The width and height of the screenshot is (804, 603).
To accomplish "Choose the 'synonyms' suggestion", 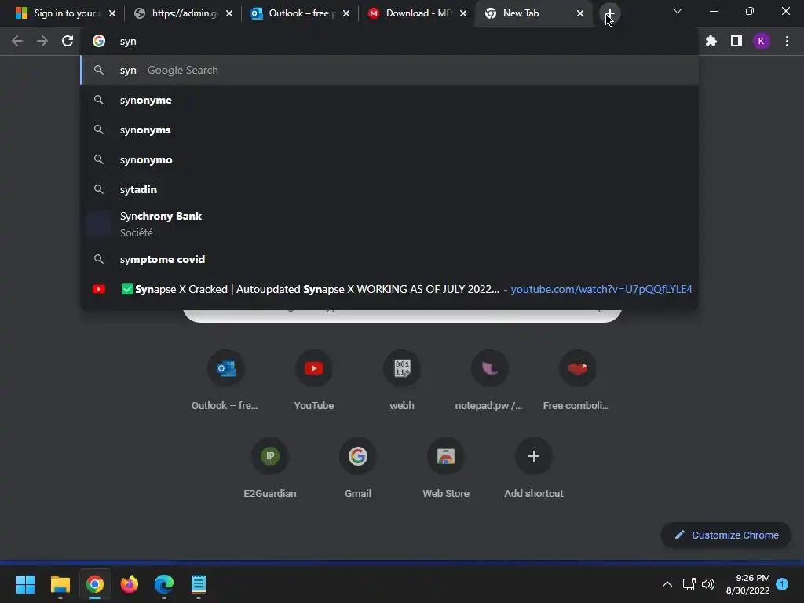I will point(389,130).
